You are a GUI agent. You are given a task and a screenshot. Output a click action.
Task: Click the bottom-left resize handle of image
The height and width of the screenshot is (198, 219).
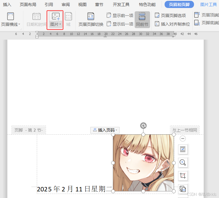[113, 191]
